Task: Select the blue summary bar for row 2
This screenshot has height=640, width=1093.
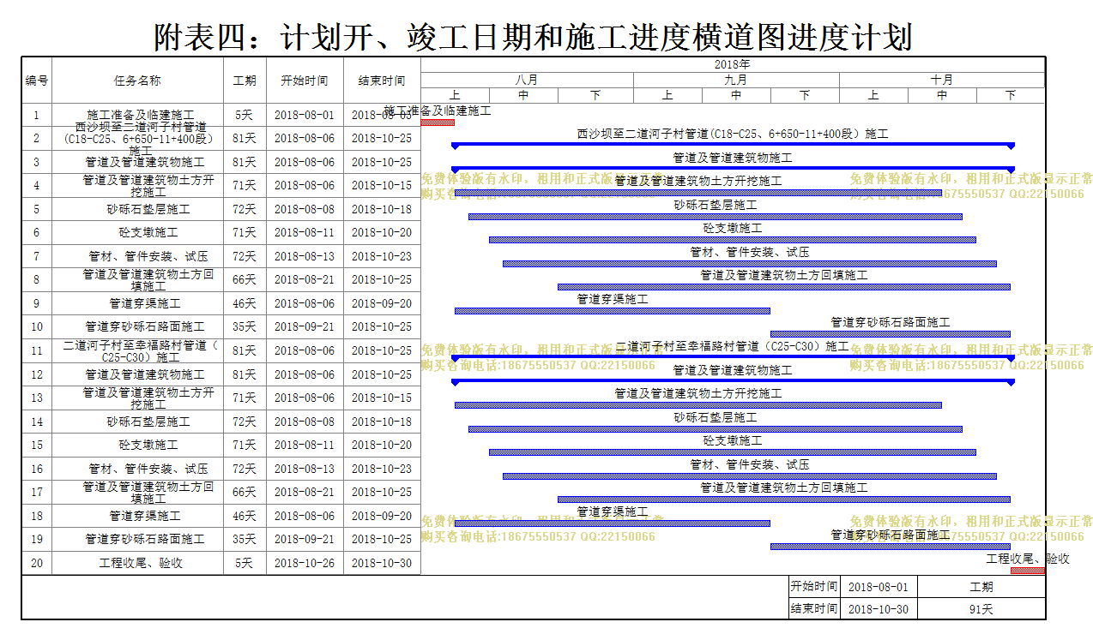Action: 733,145
